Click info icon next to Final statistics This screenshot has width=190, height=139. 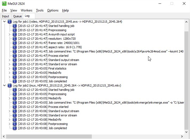pos(15,68)
